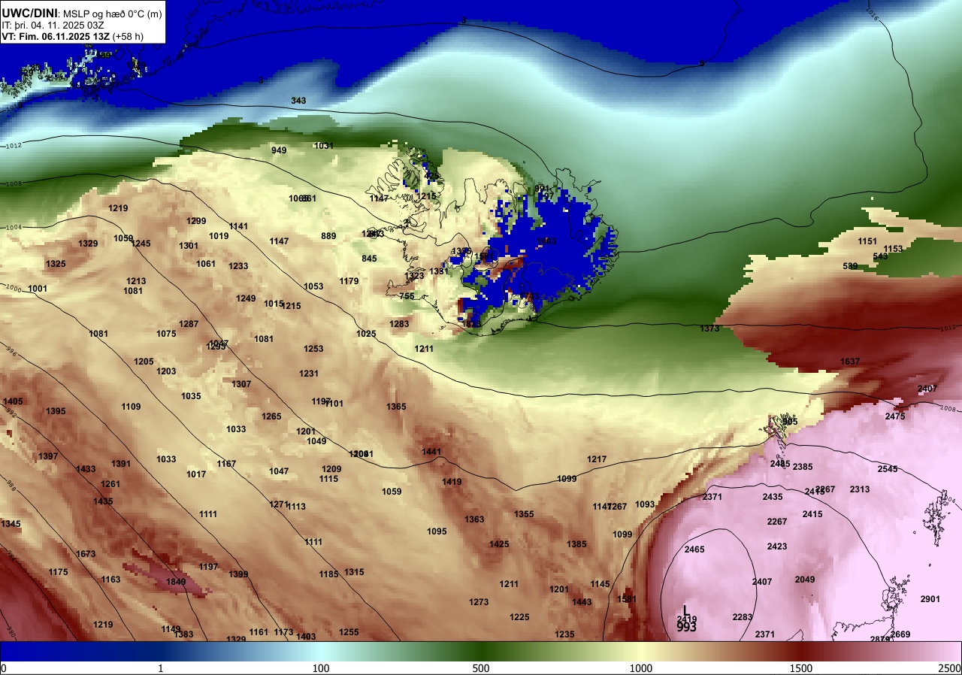The height and width of the screenshot is (675, 962).
Task: Click the map value 1385
Action: [x=576, y=544]
